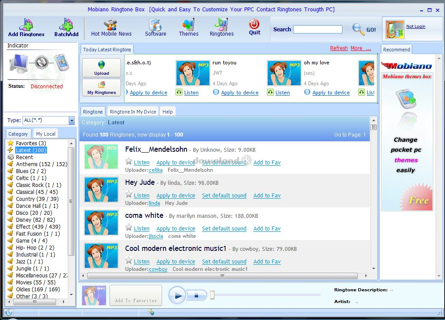This screenshot has width=445, height=320.
Task: Open Hot Mobile News
Action: click(111, 27)
